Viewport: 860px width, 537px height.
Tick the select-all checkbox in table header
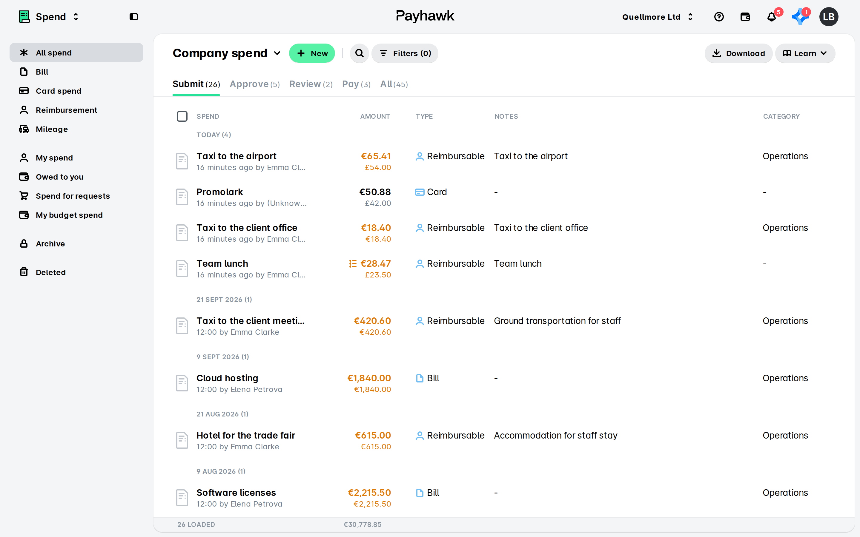point(182,116)
